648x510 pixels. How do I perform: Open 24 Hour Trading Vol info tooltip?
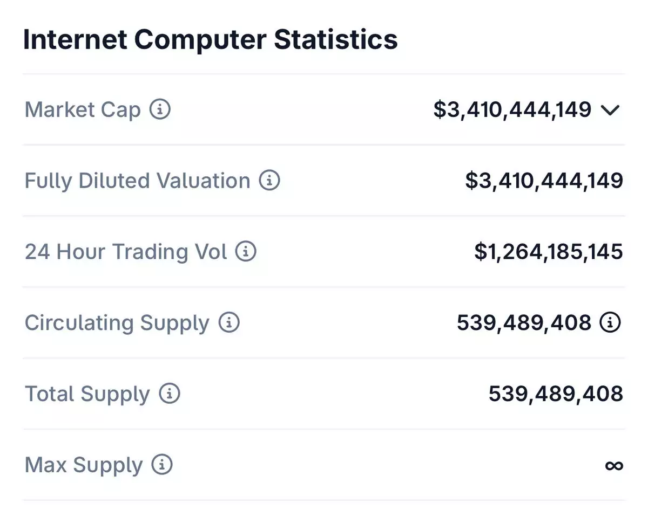tap(246, 252)
